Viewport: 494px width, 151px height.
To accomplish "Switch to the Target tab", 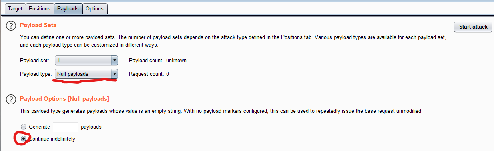I will click(15, 8).
